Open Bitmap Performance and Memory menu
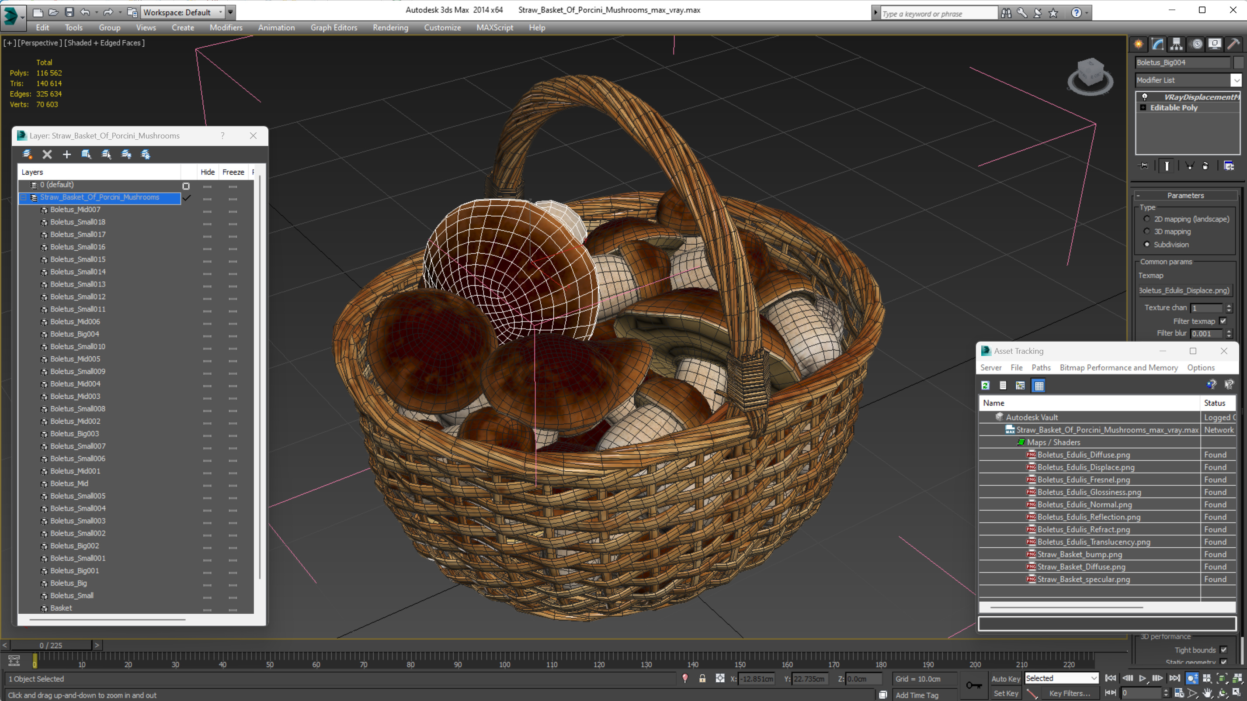 (1119, 367)
